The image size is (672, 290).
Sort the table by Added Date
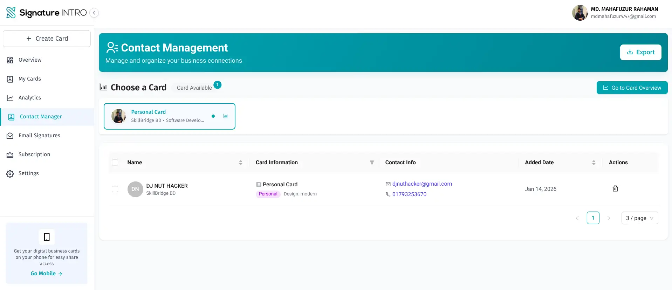pyautogui.click(x=594, y=163)
